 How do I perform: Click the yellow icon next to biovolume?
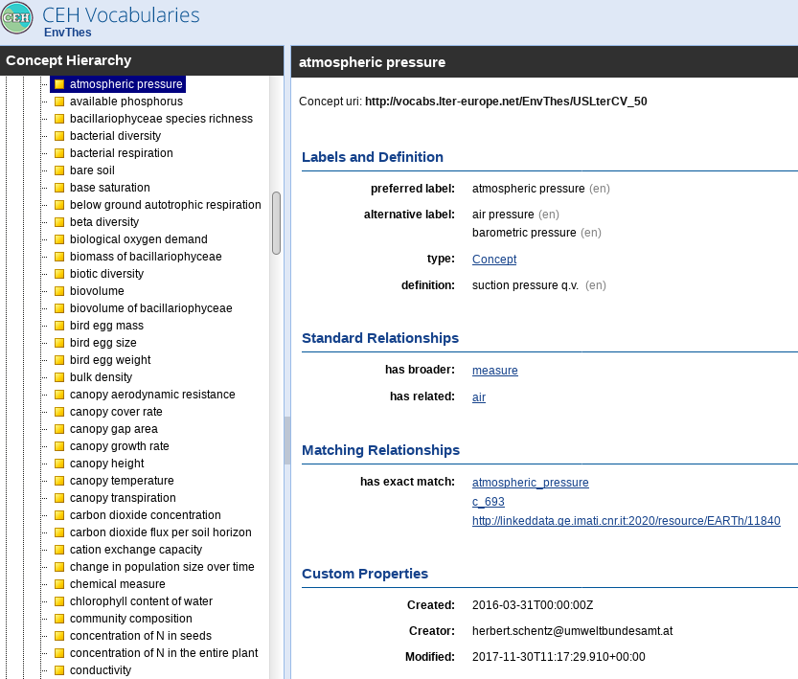(59, 291)
